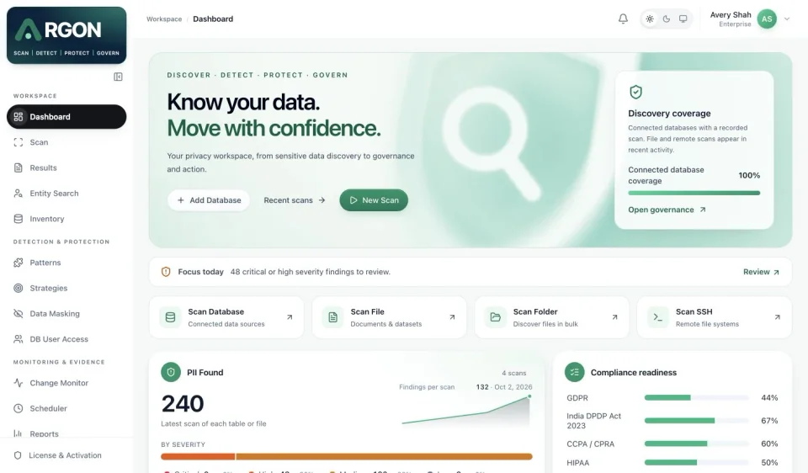Viewport: 808px width, 473px height.
Task: Switch to dark theme moon icon
Action: [667, 19]
